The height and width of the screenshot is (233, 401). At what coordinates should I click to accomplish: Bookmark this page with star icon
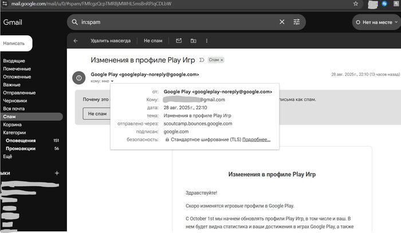(x=356, y=3)
